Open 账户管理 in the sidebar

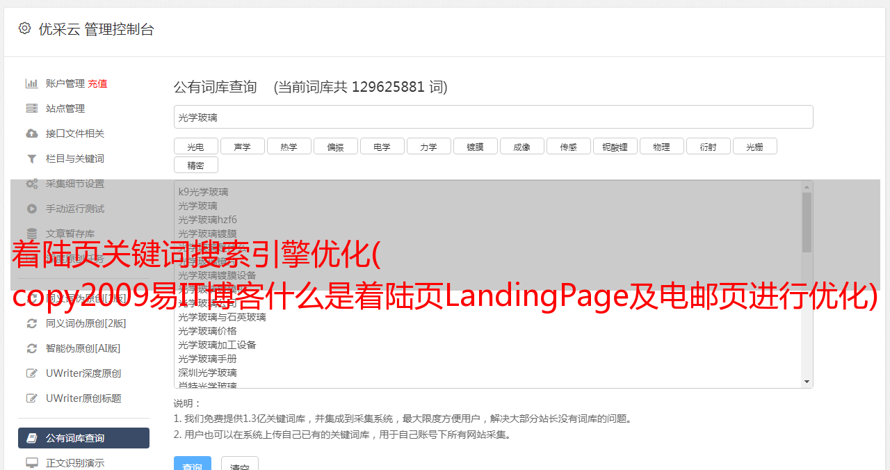(65, 83)
